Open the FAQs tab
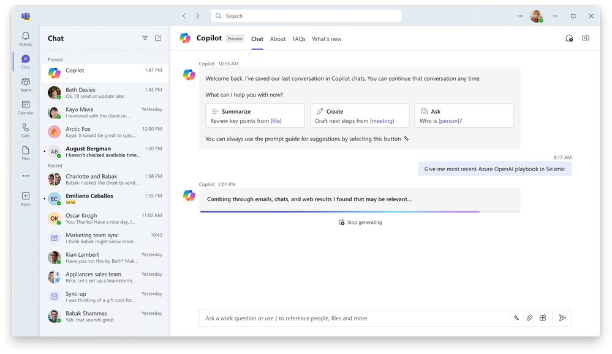612x354 pixels. click(299, 39)
